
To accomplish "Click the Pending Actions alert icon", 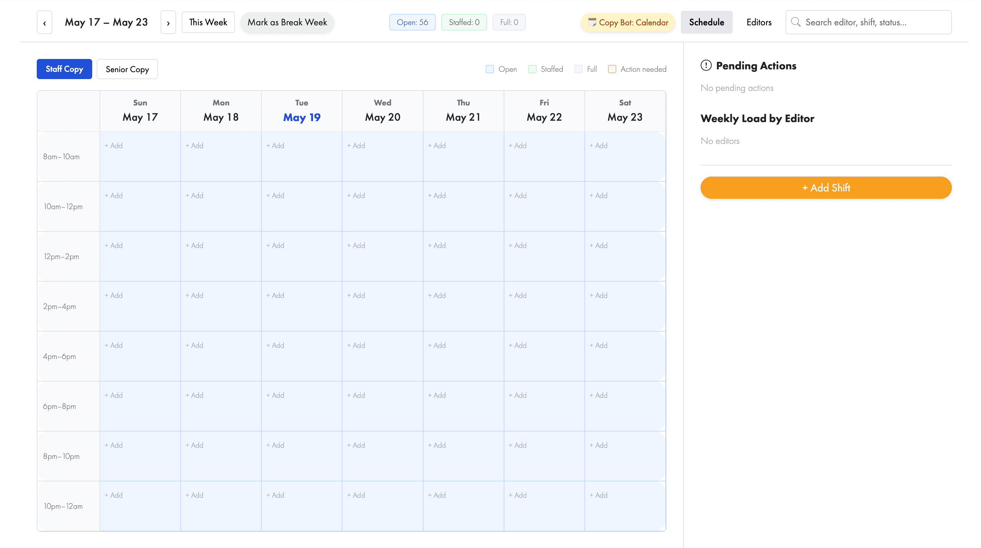I will 706,66.
